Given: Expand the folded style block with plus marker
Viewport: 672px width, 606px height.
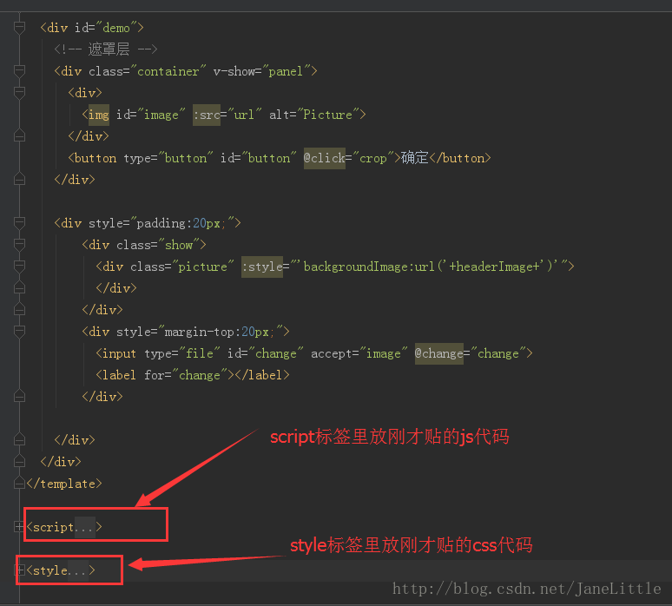Looking at the screenshot, I should (x=19, y=570).
